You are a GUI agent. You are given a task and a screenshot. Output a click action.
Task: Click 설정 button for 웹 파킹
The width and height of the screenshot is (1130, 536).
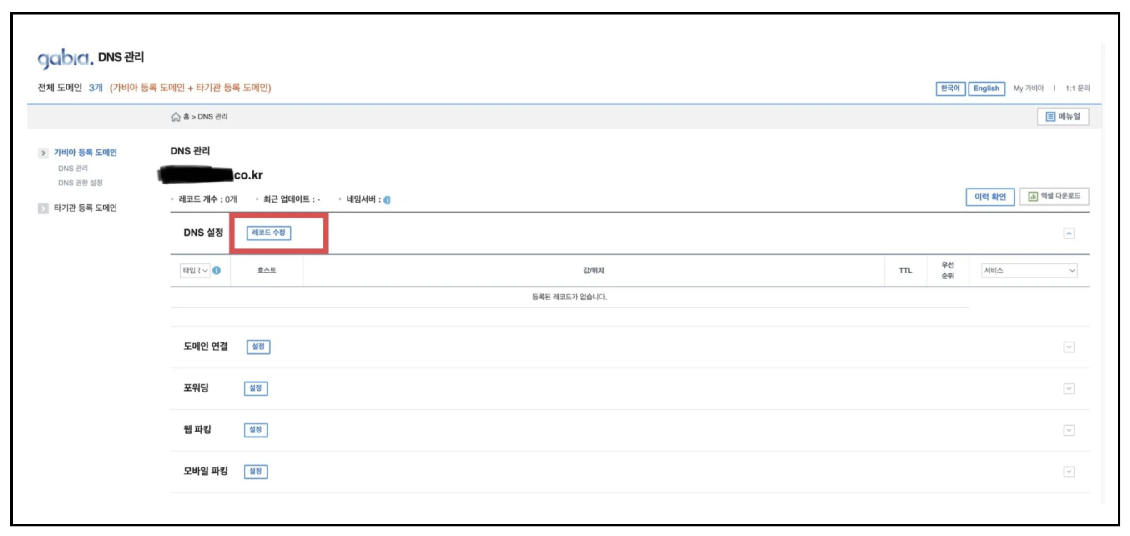pyautogui.click(x=256, y=430)
